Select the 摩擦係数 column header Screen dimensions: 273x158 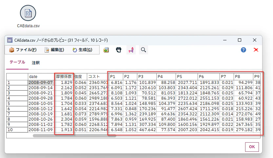click(64, 77)
